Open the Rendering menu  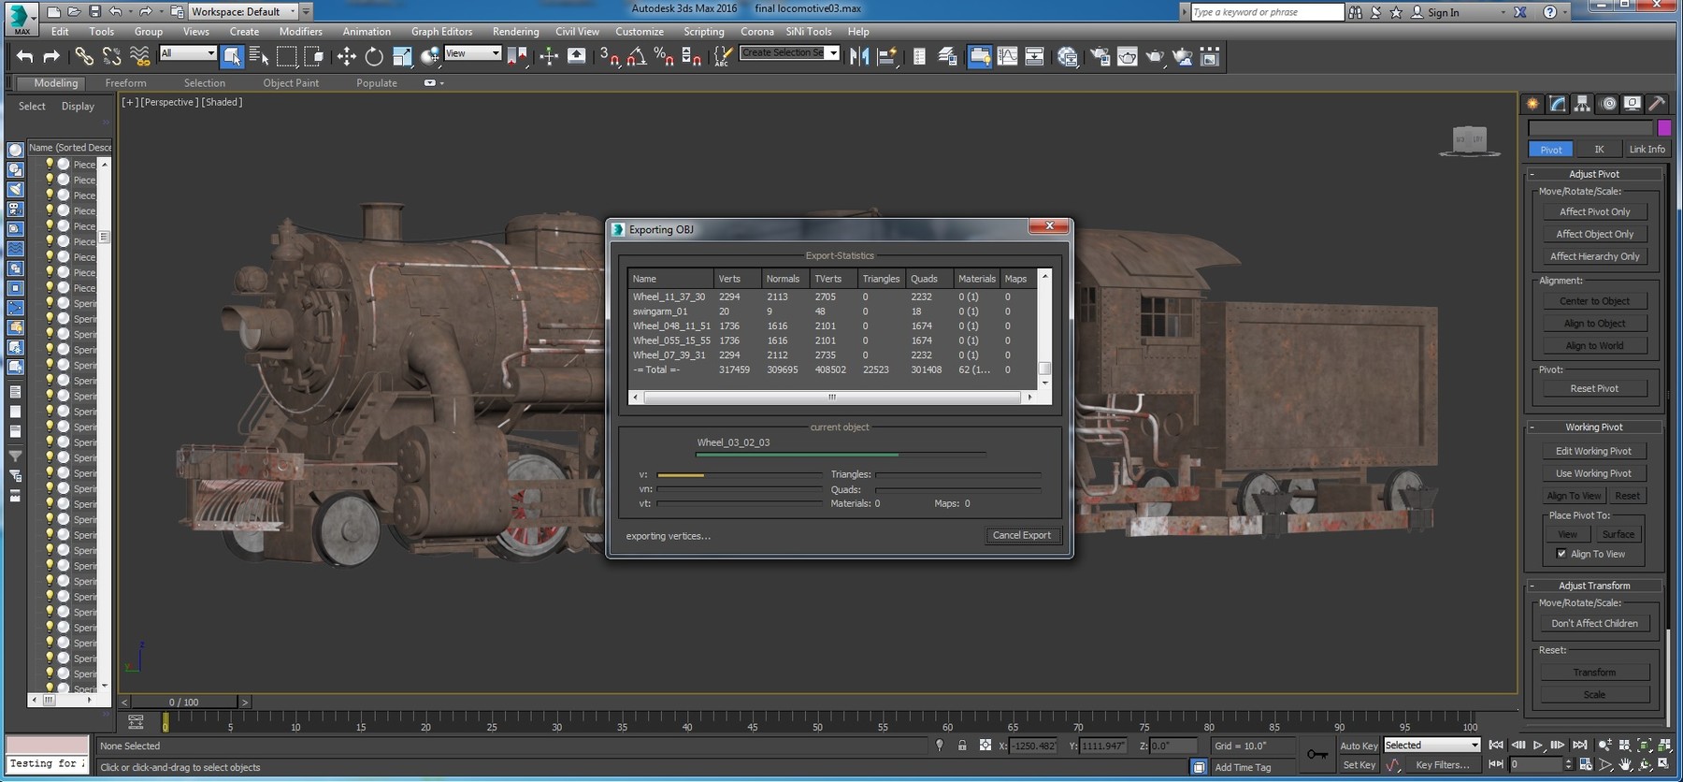[515, 32]
